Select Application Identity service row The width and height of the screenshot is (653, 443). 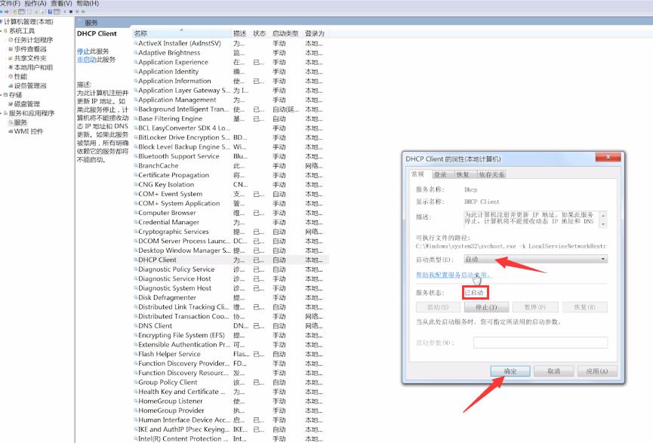click(x=231, y=72)
